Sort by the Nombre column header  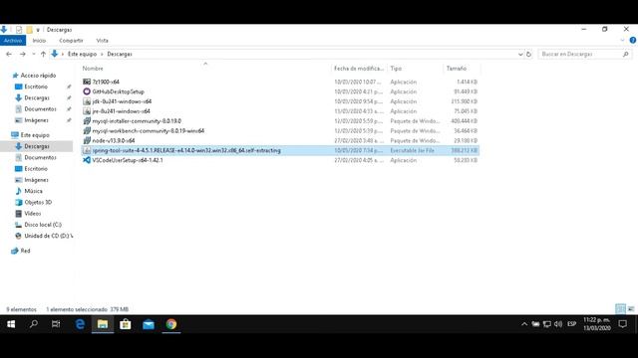93,69
